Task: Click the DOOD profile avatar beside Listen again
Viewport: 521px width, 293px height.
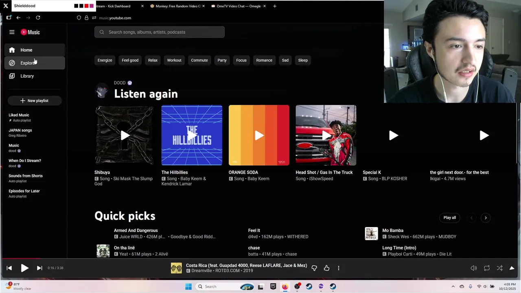Action: [x=102, y=91]
